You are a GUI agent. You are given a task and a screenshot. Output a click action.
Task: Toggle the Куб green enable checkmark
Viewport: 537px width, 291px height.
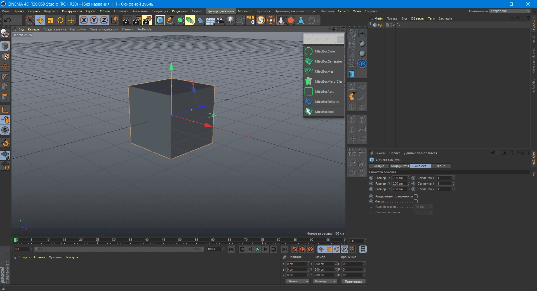394,25
